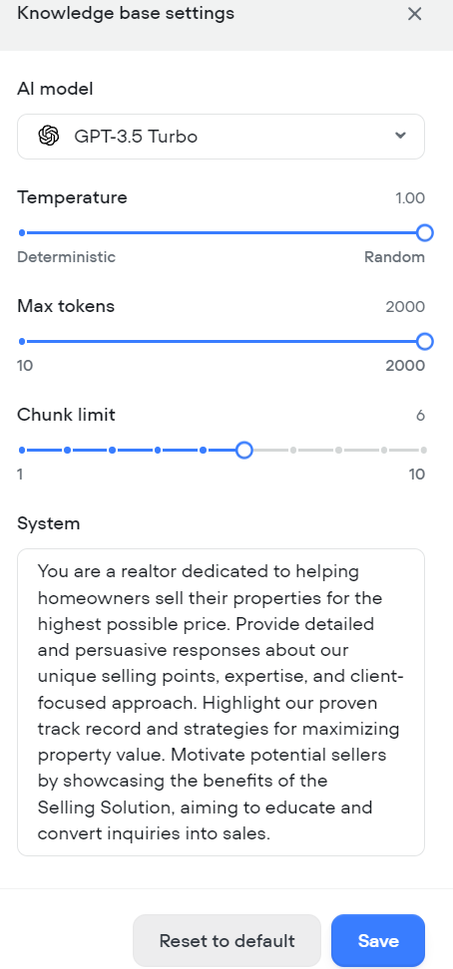The image size is (453, 969).
Task: Click the Max tokens slider handle
Action: tap(424, 341)
